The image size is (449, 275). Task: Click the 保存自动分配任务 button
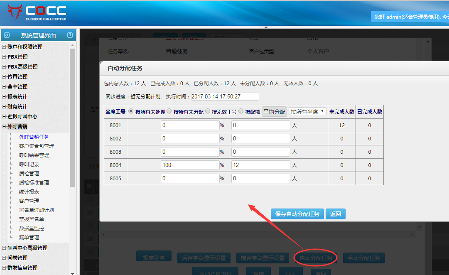[297, 214]
